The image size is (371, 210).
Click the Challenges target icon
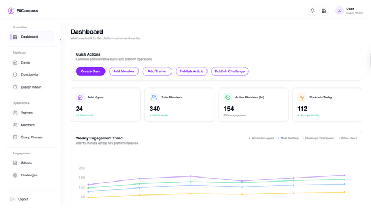(x=15, y=175)
